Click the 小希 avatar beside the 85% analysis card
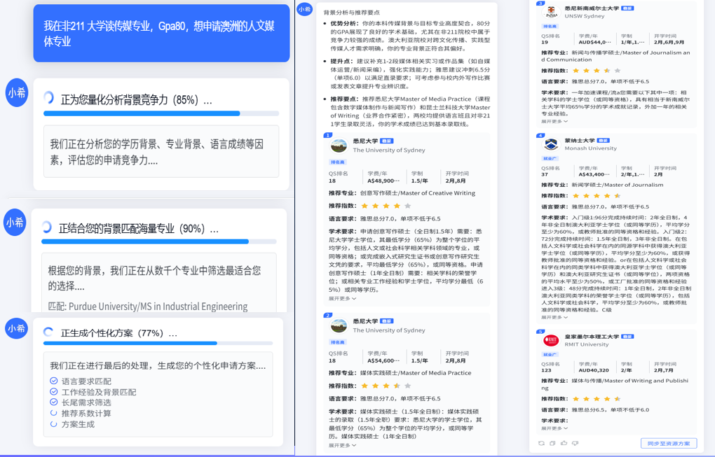Image resolution: width=715 pixels, height=457 pixels. point(16,93)
